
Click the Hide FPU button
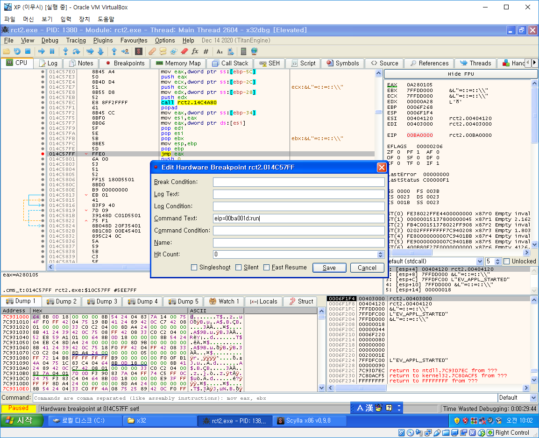tap(461, 74)
